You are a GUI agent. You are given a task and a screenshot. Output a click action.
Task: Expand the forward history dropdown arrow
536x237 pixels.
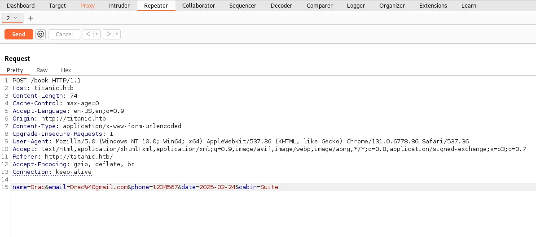click(117, 34)
